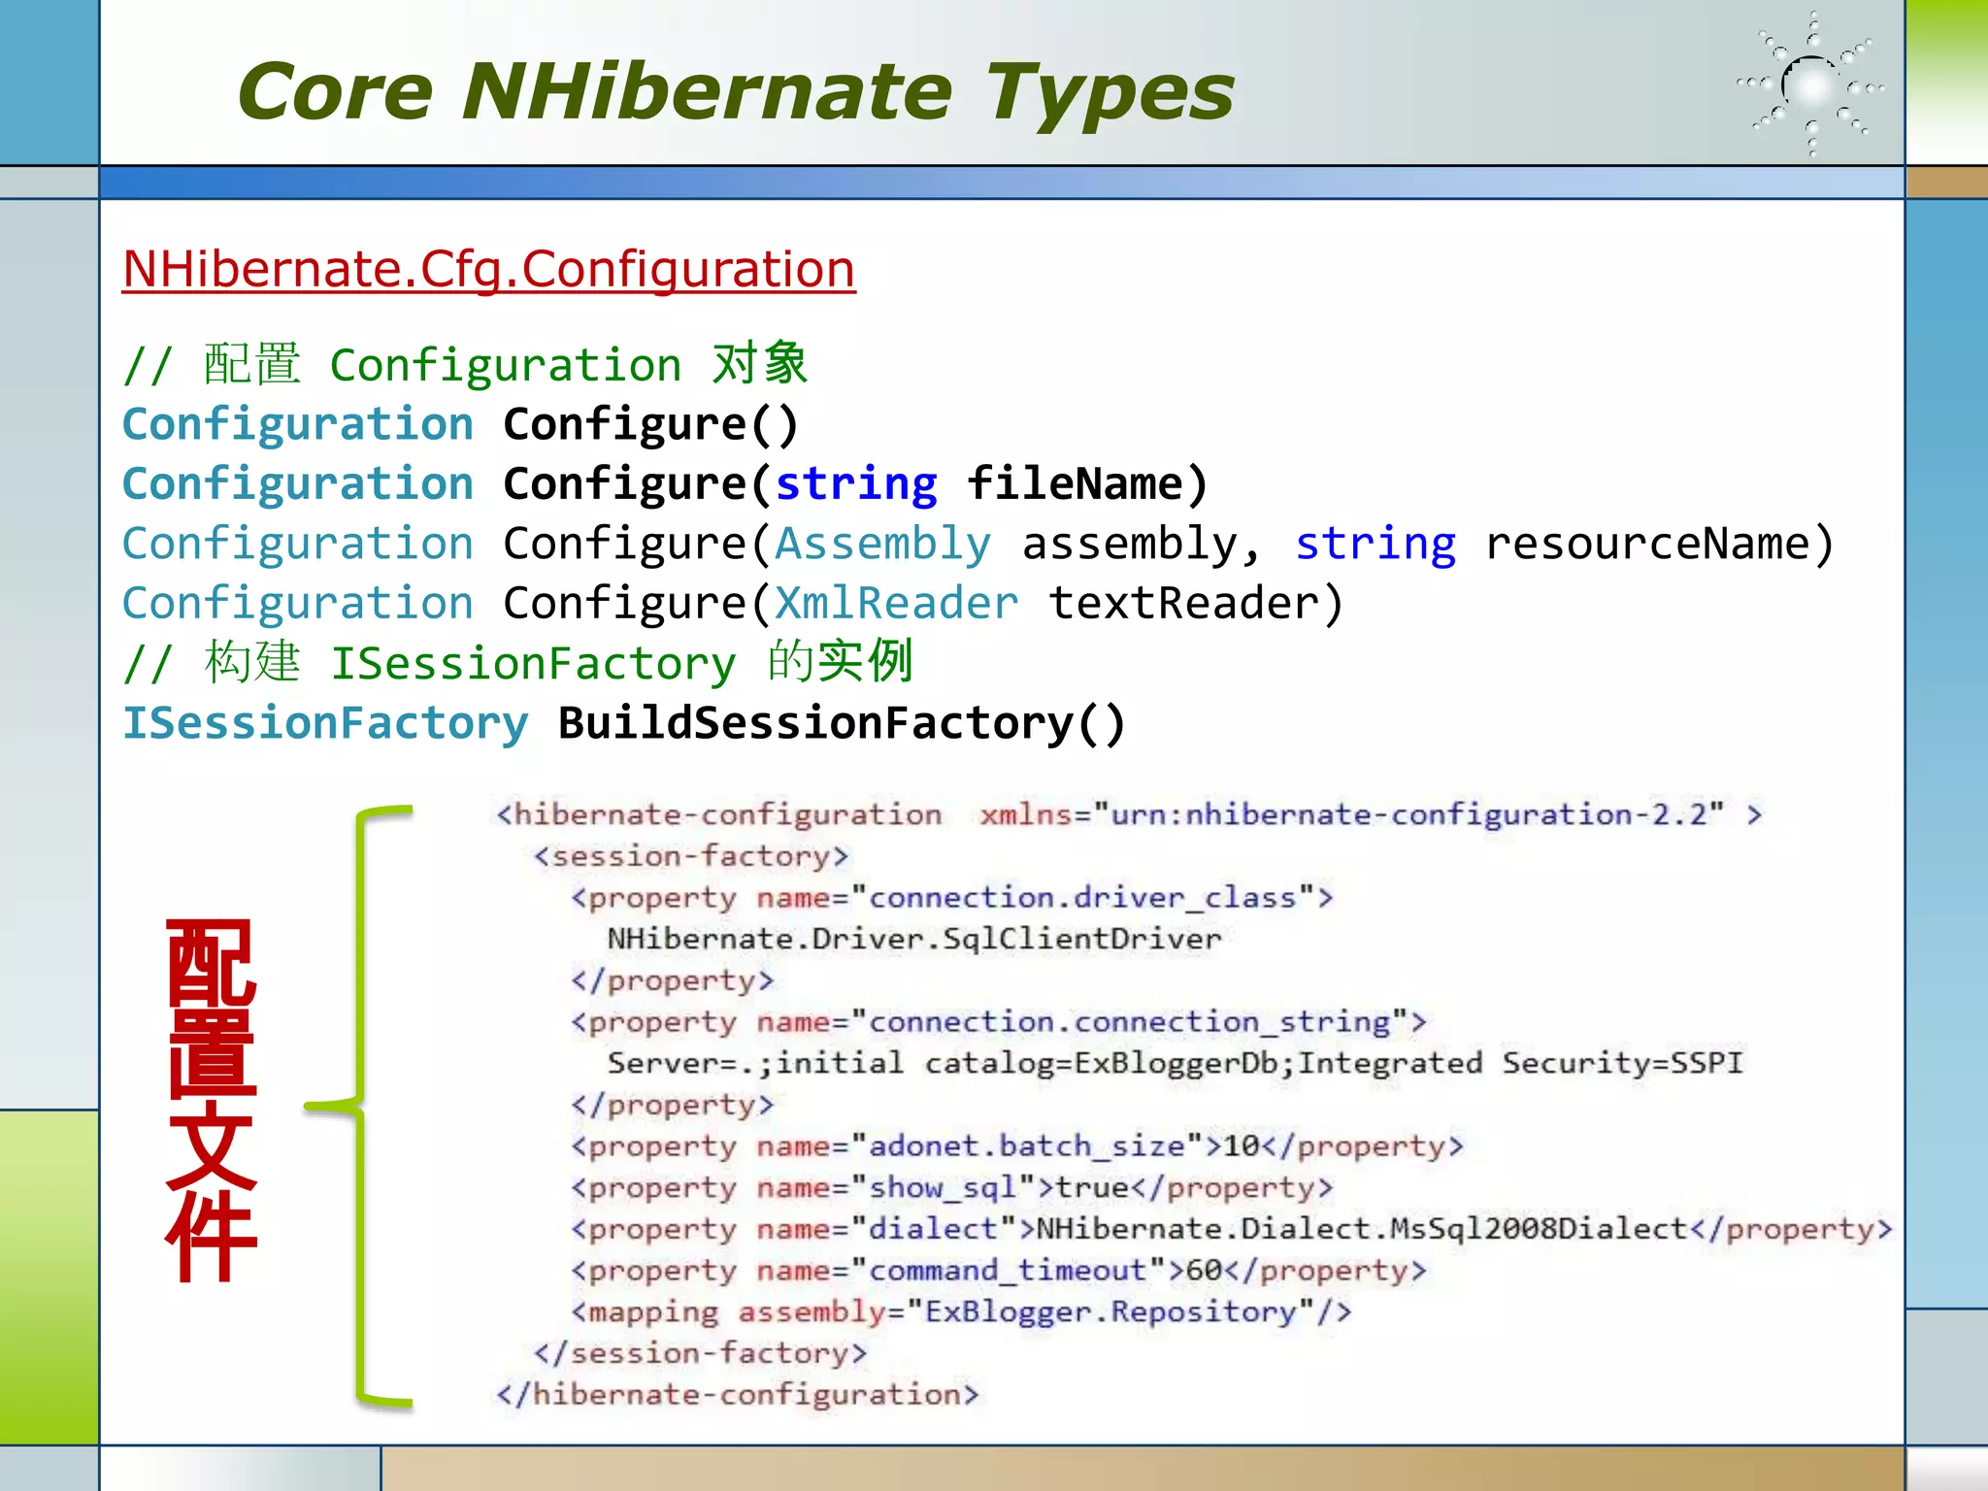The width and height of the screenshot is (1988, 1491).
Task: Click the 'Configuration Configure()' signature line
Action: point(460,425)
